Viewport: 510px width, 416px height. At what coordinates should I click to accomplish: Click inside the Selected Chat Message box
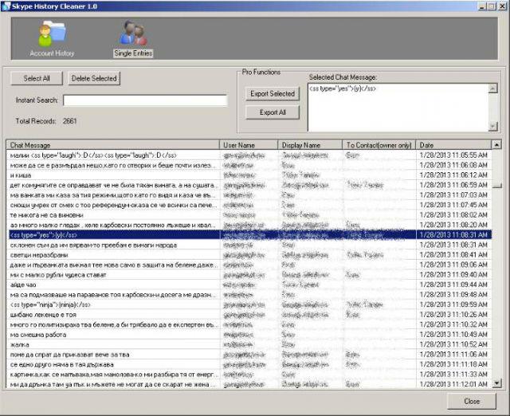tap(397, 108)
